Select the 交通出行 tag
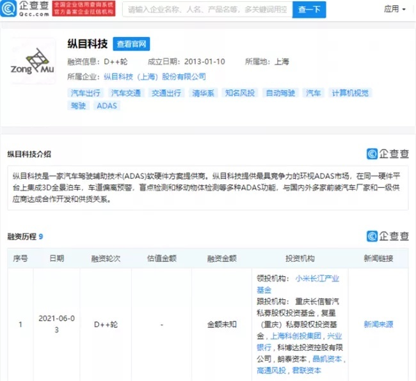 tap(166, 93)
